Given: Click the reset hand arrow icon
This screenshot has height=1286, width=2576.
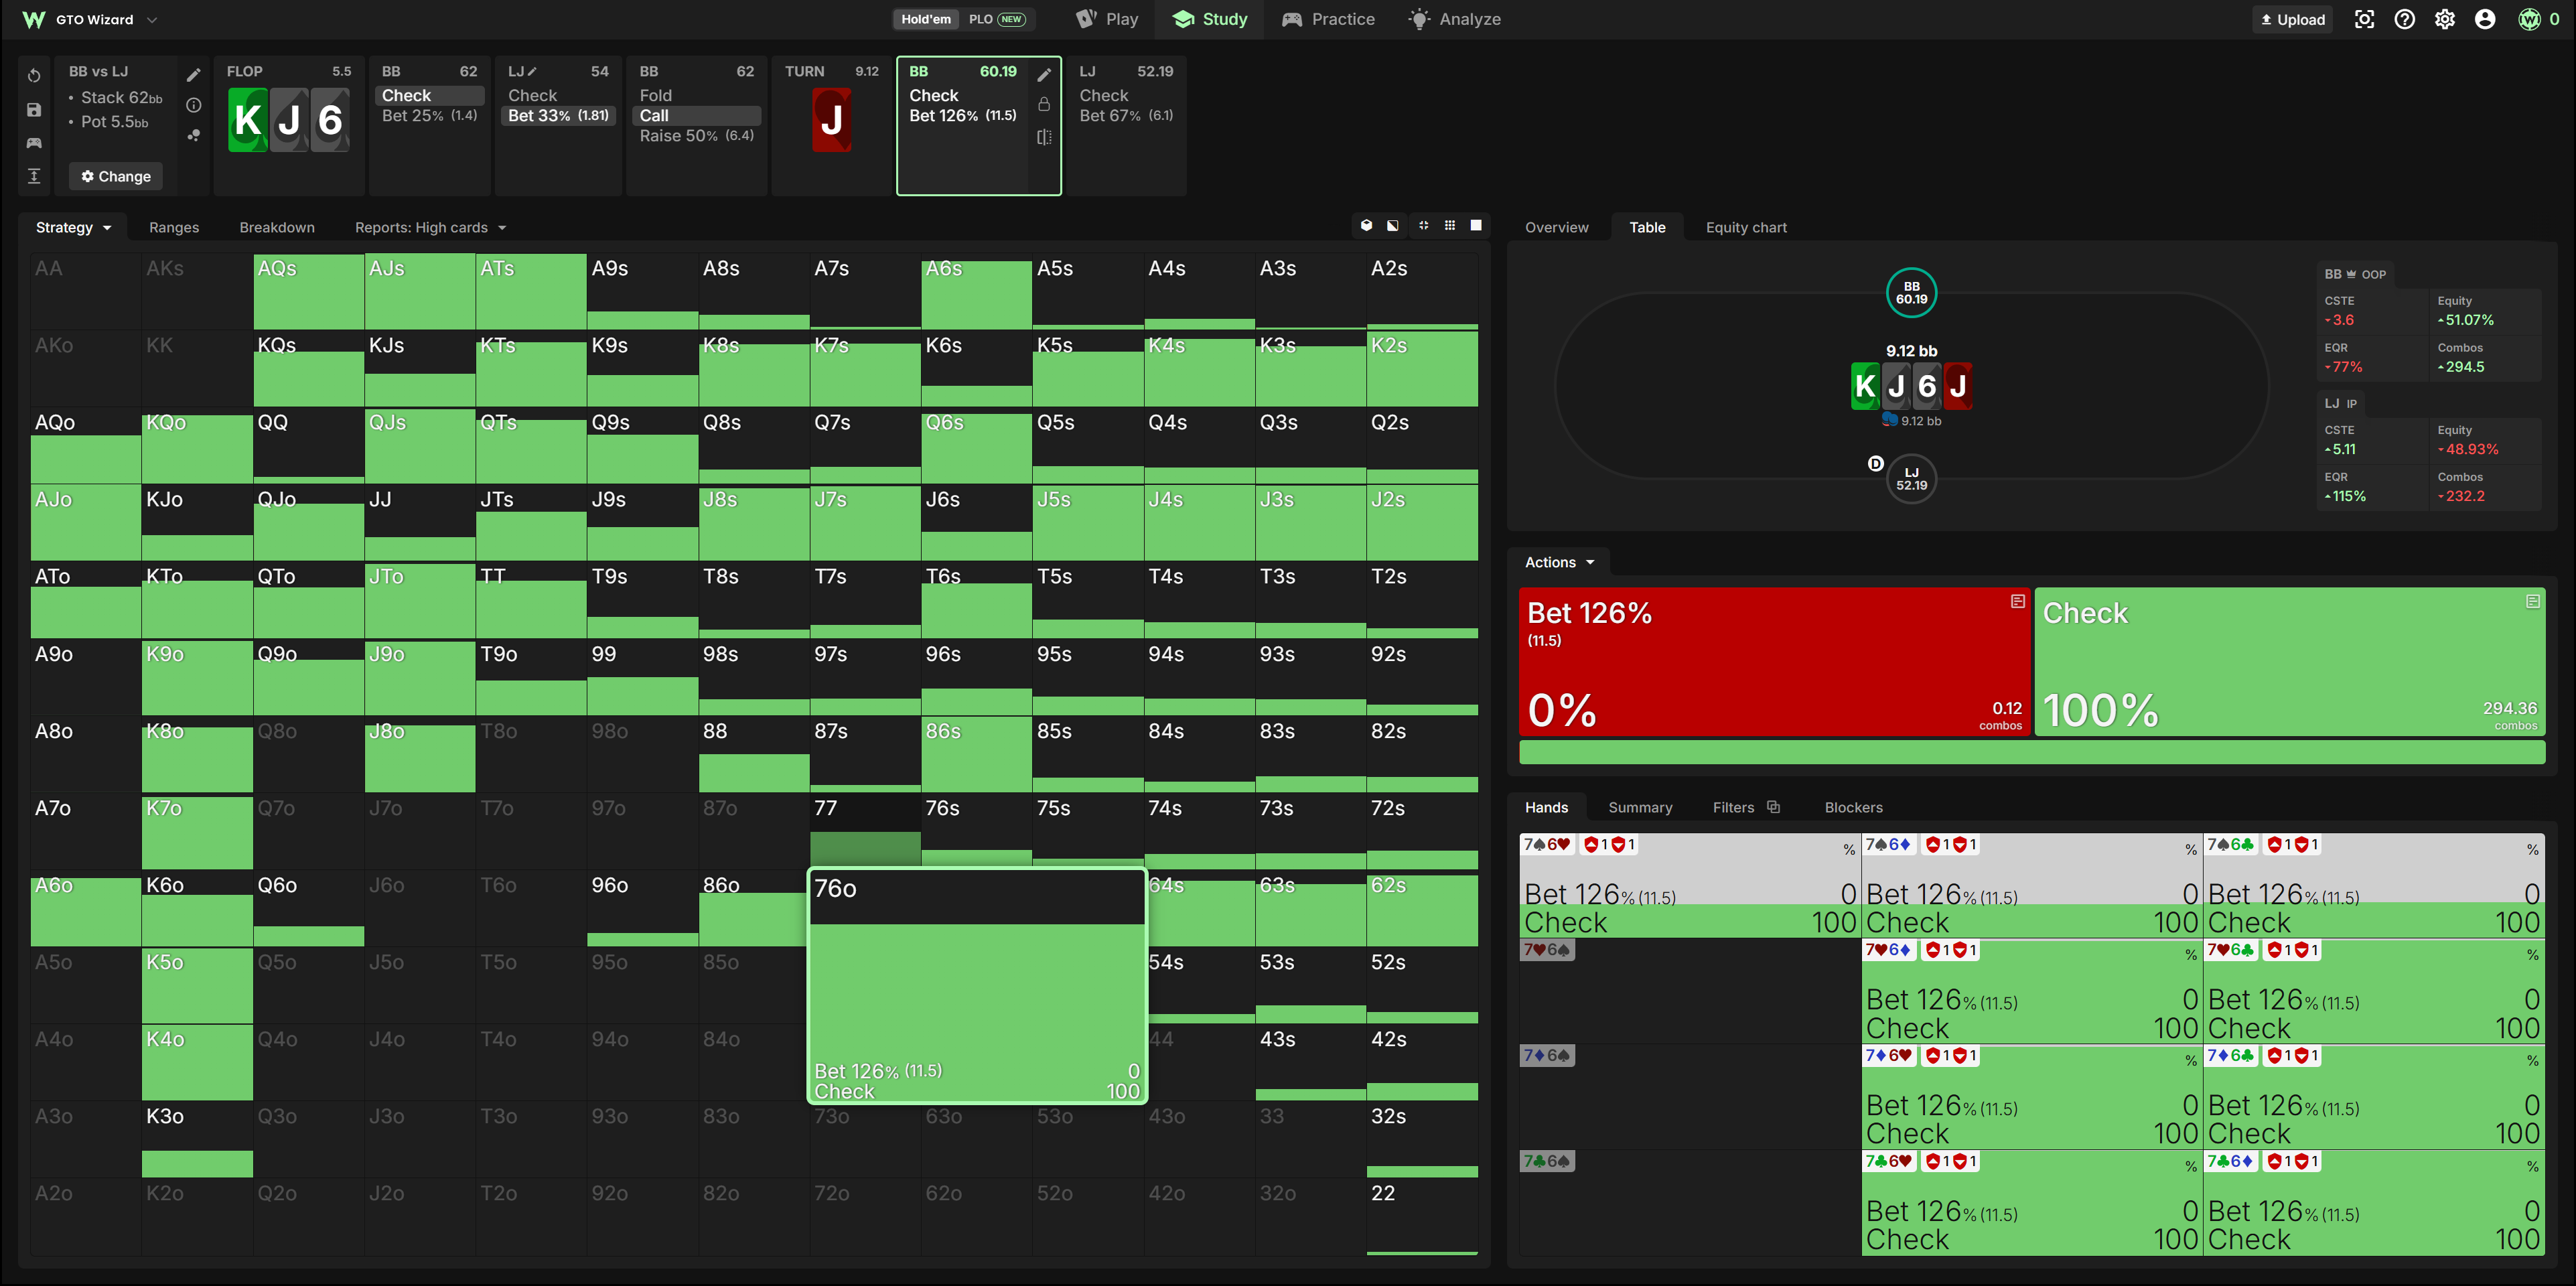Looking at the screenshot, I should coord(34,76).
